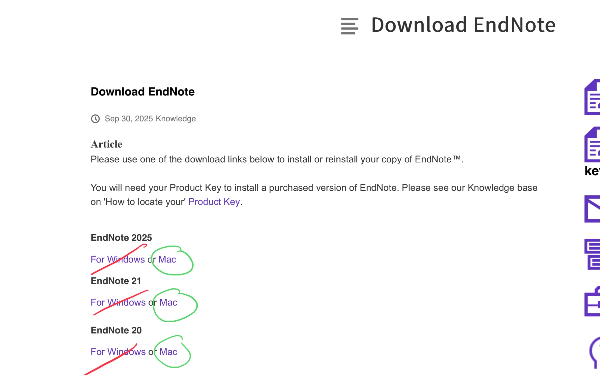Click the Knowledge category label
Viewport: 600px width, 375px height.
point(176,118)
